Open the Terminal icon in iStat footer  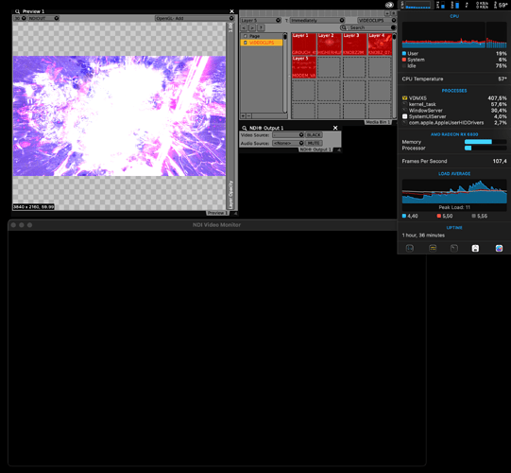coord(454,249)
